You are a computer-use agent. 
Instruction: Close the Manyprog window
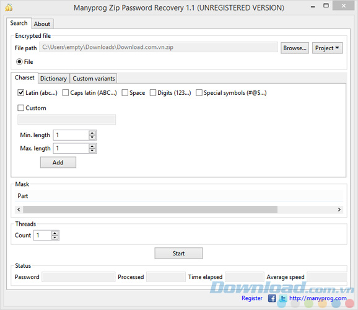point(344,6)
